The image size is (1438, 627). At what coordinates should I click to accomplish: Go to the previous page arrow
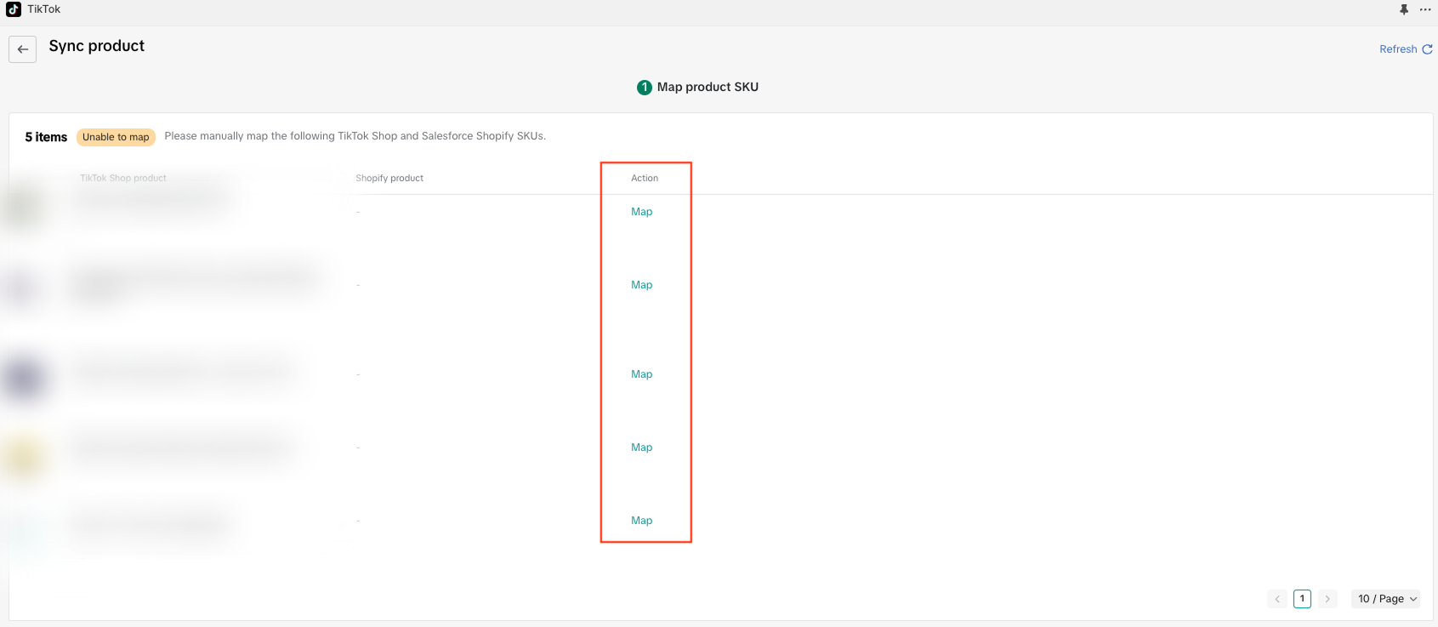tap(1277, 599)
